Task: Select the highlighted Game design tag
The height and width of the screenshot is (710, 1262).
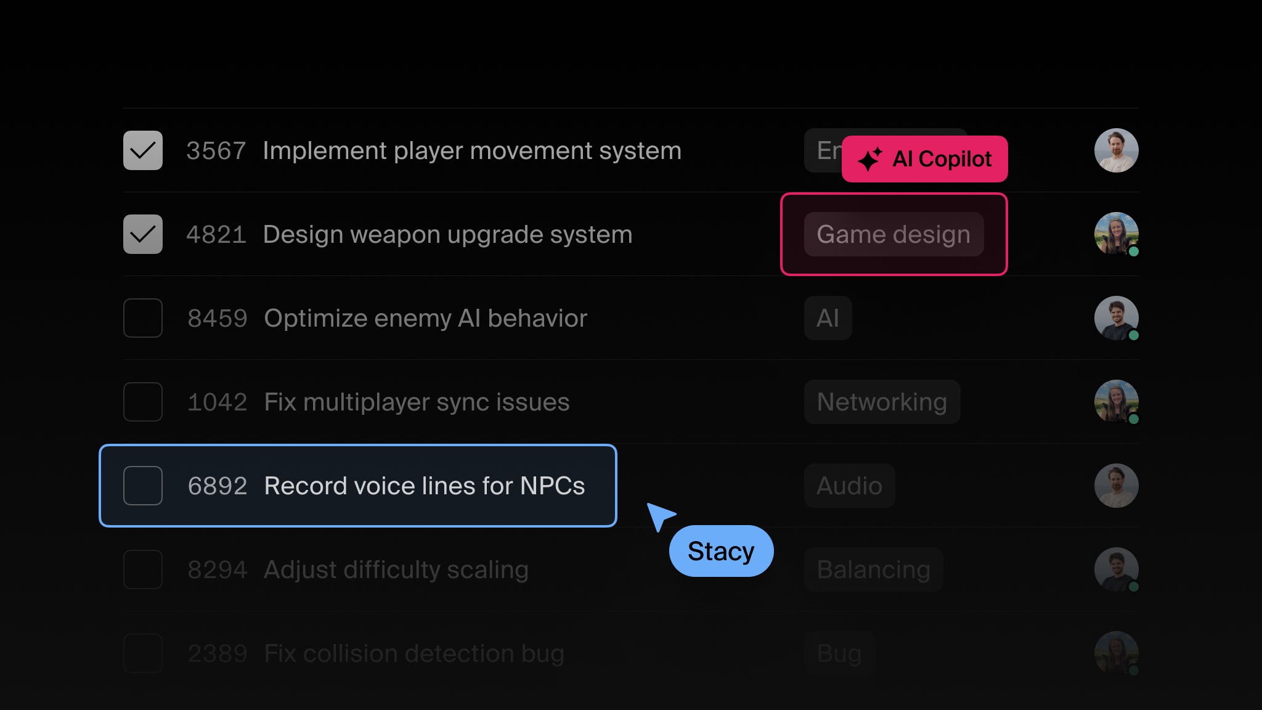Action: pos(893,234)
